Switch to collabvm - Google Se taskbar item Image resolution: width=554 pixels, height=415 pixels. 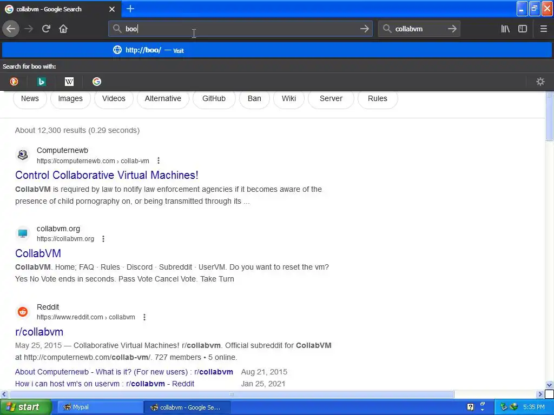click(187, 407)
